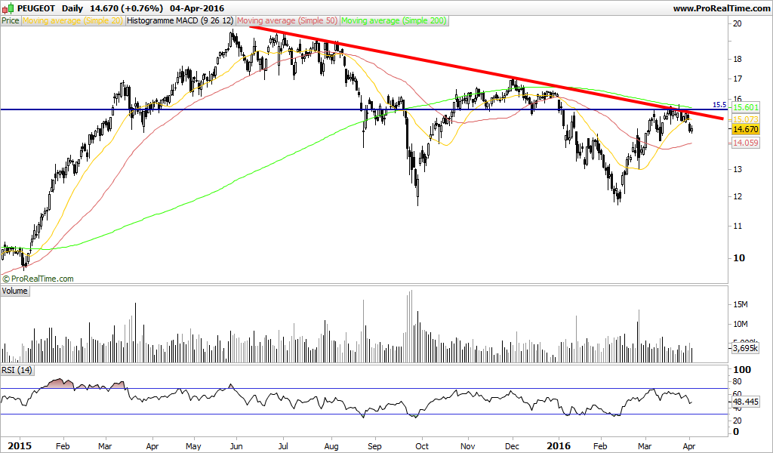Click the red descending trendline
The image size is (773, 453).
[x=485, y=72]
